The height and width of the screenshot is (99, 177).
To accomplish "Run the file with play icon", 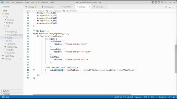I will click(166, 7).
